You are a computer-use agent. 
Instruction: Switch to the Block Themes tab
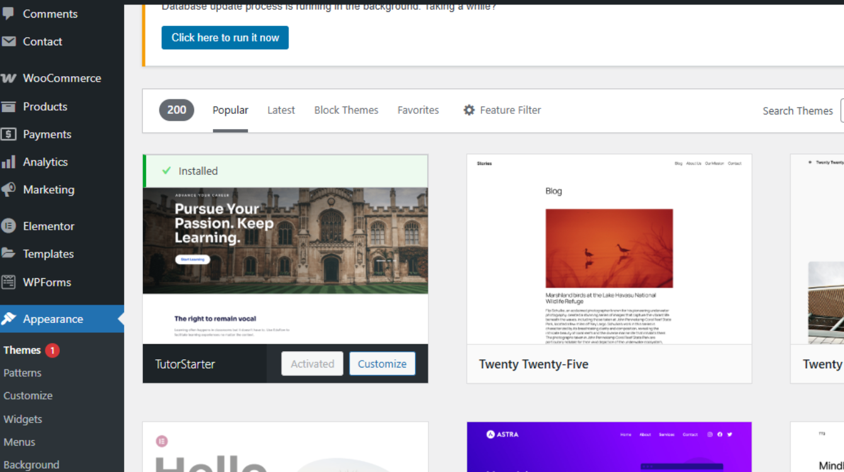tap(346, 110)
